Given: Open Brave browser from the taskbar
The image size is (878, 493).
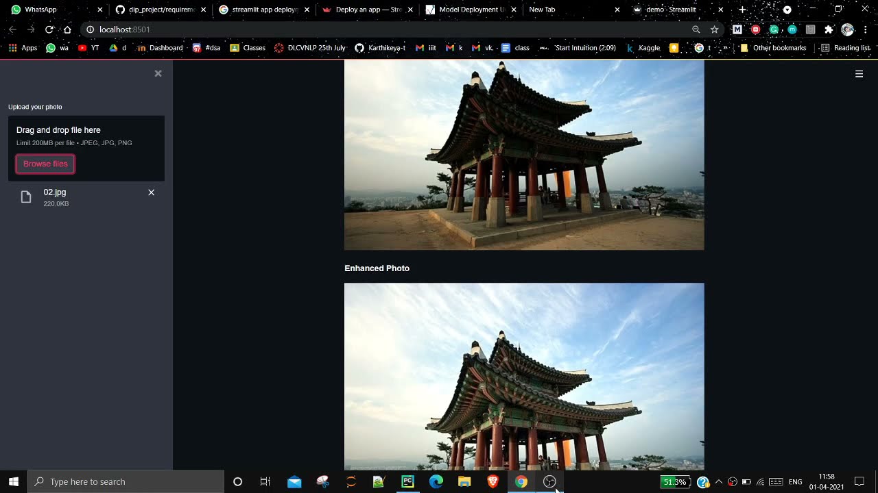Looking at the screenshot, I should point(493,481).
